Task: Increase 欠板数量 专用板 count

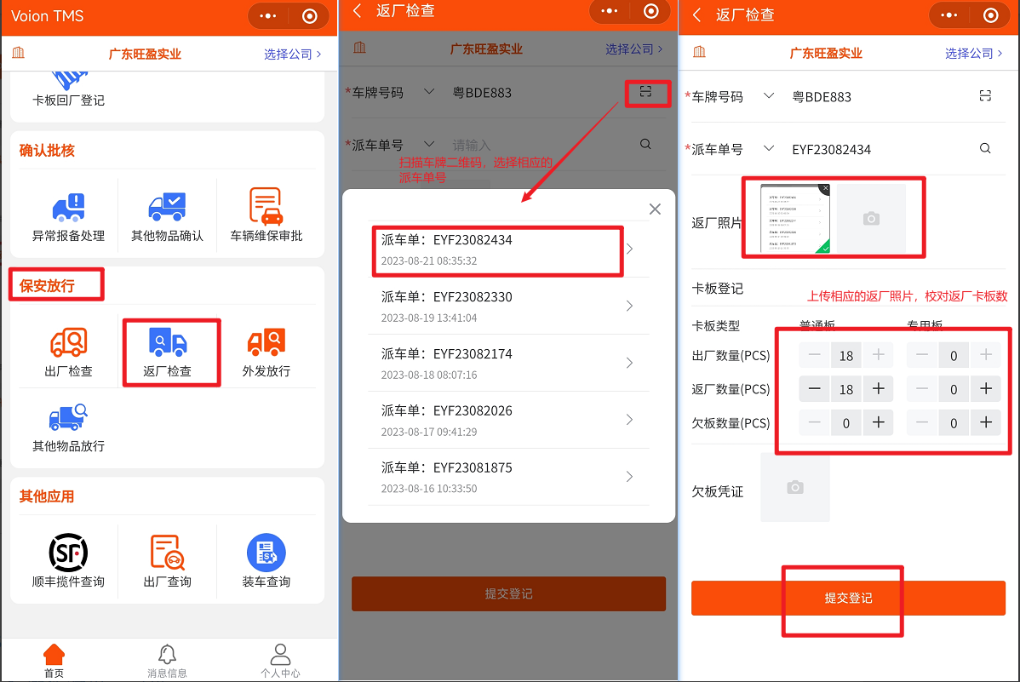Action: coord(986,422)
